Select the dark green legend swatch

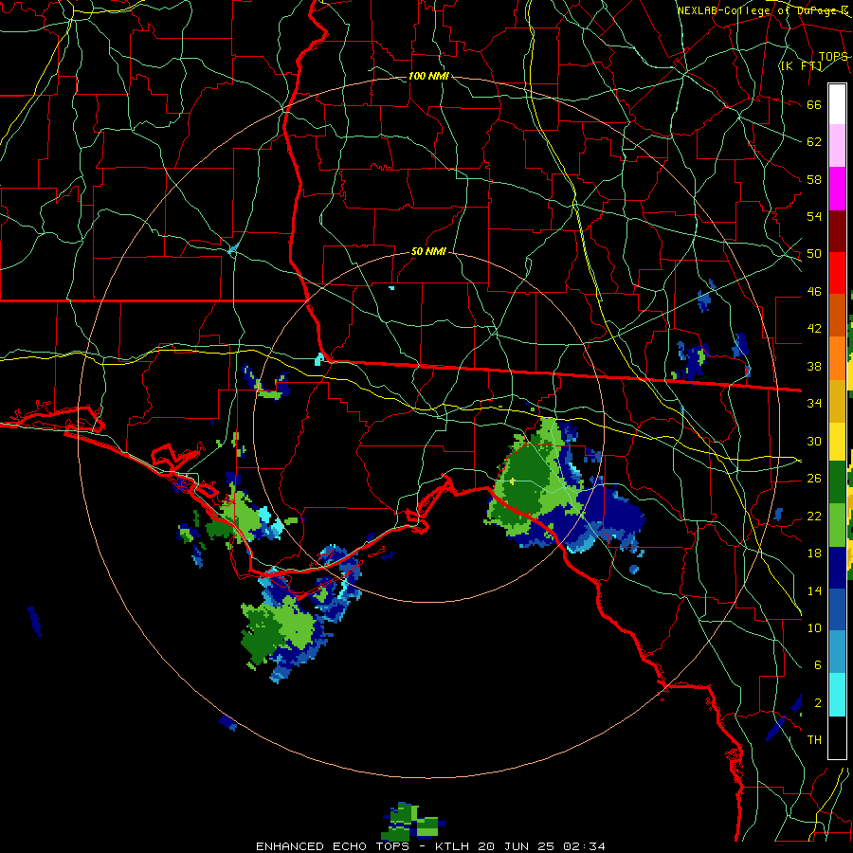tap(837, 482)
